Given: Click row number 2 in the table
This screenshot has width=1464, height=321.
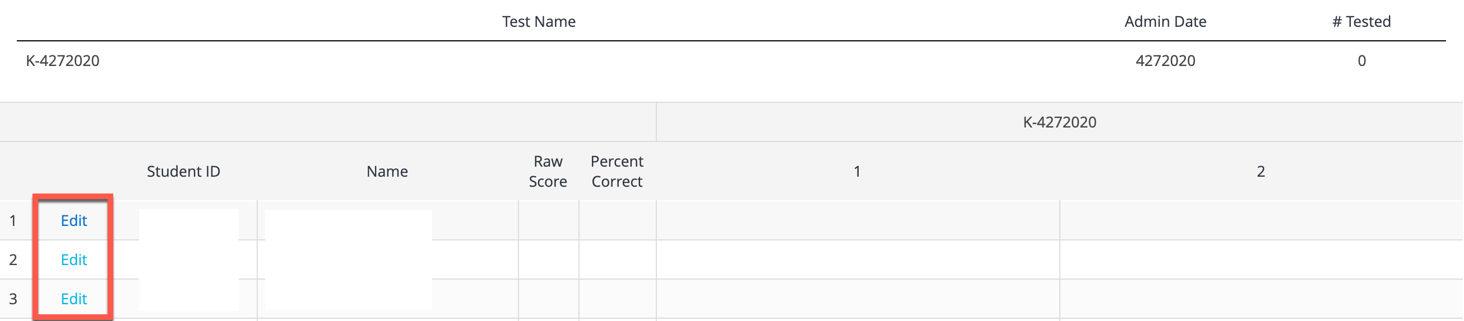Looking at the screenshot, I should tap(13, 259).
